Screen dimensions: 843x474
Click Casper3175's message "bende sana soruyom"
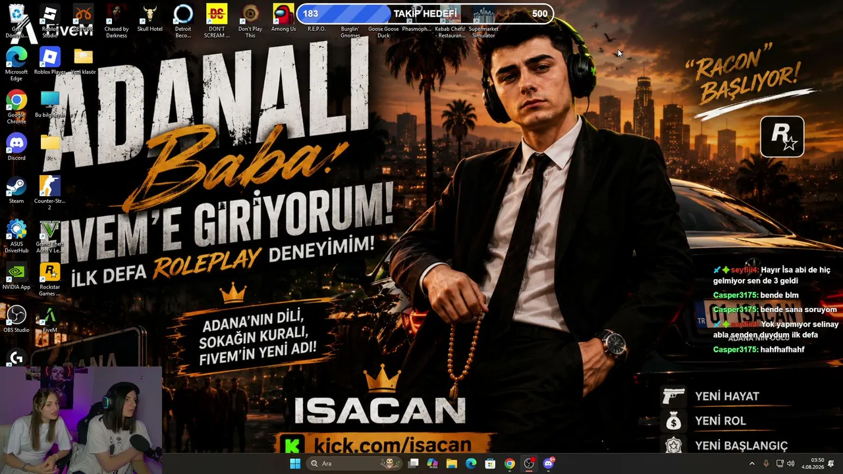pyautogui.click(x=775, y=309)
